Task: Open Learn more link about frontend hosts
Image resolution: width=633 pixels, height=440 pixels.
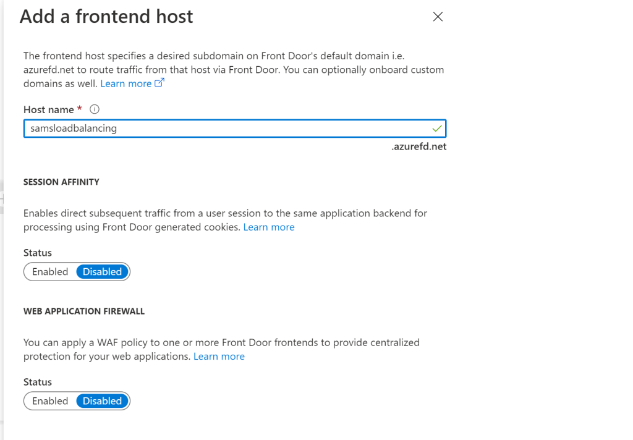Action: pos(125,83)
